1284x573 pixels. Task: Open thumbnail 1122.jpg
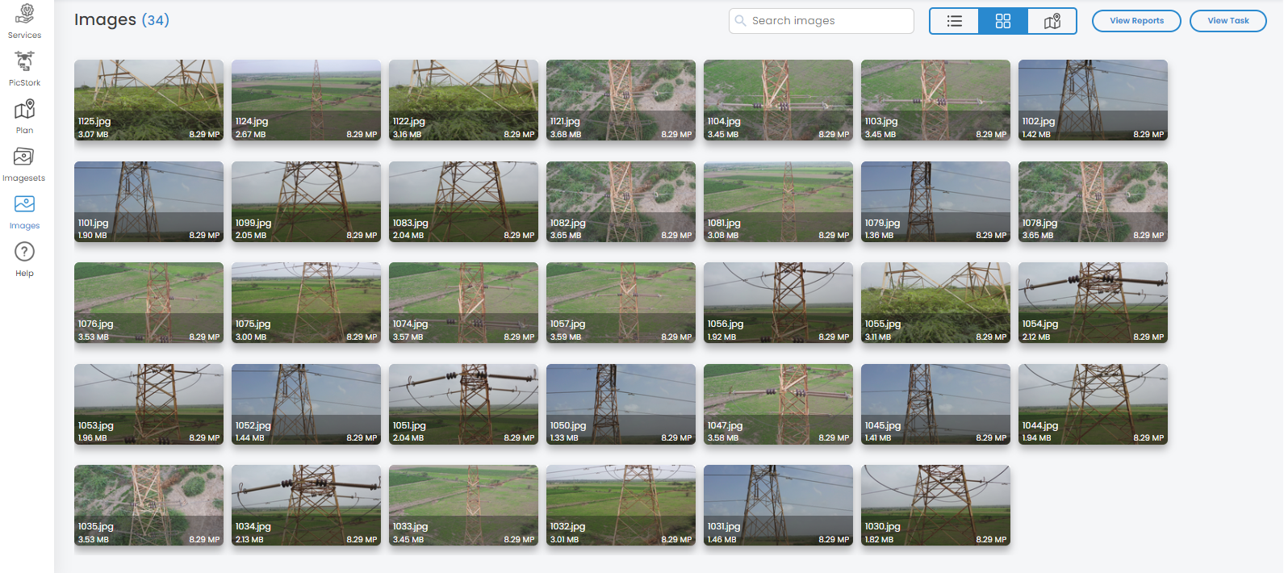pos(463,100)
